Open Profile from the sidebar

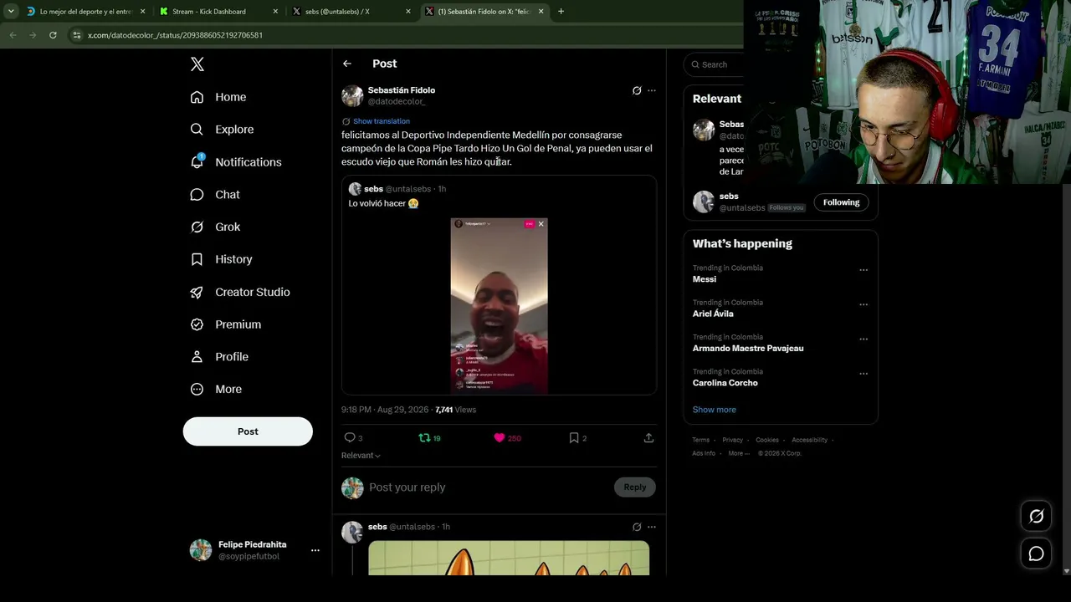click(x=219, y=357)
